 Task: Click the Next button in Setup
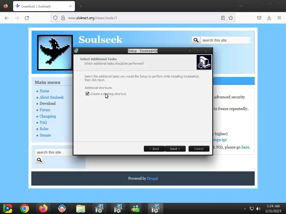click(x=175, y=149)
